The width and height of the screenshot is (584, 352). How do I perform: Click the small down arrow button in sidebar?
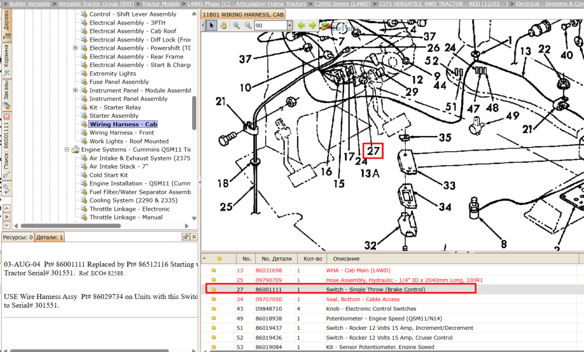6,225
